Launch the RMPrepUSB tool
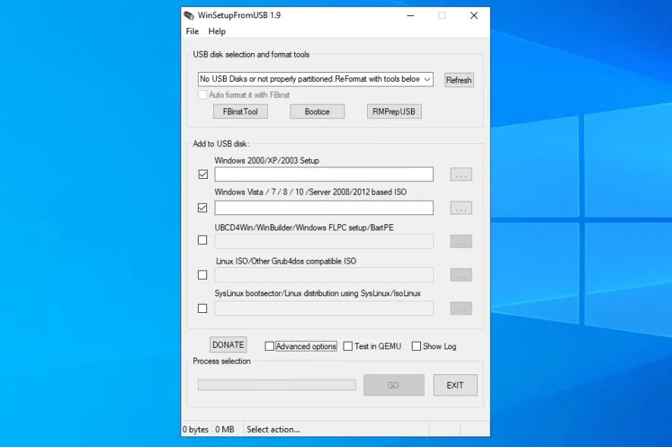Image resolution: width=672 pixels, height=447 pixels. click(394, 112)
